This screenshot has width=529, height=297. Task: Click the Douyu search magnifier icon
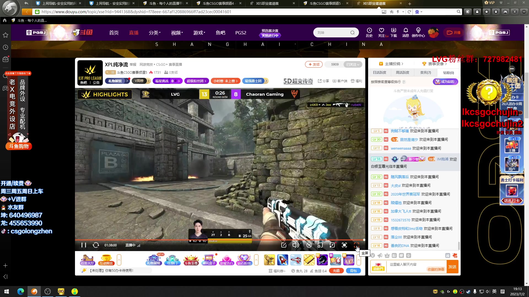(353, 32)
